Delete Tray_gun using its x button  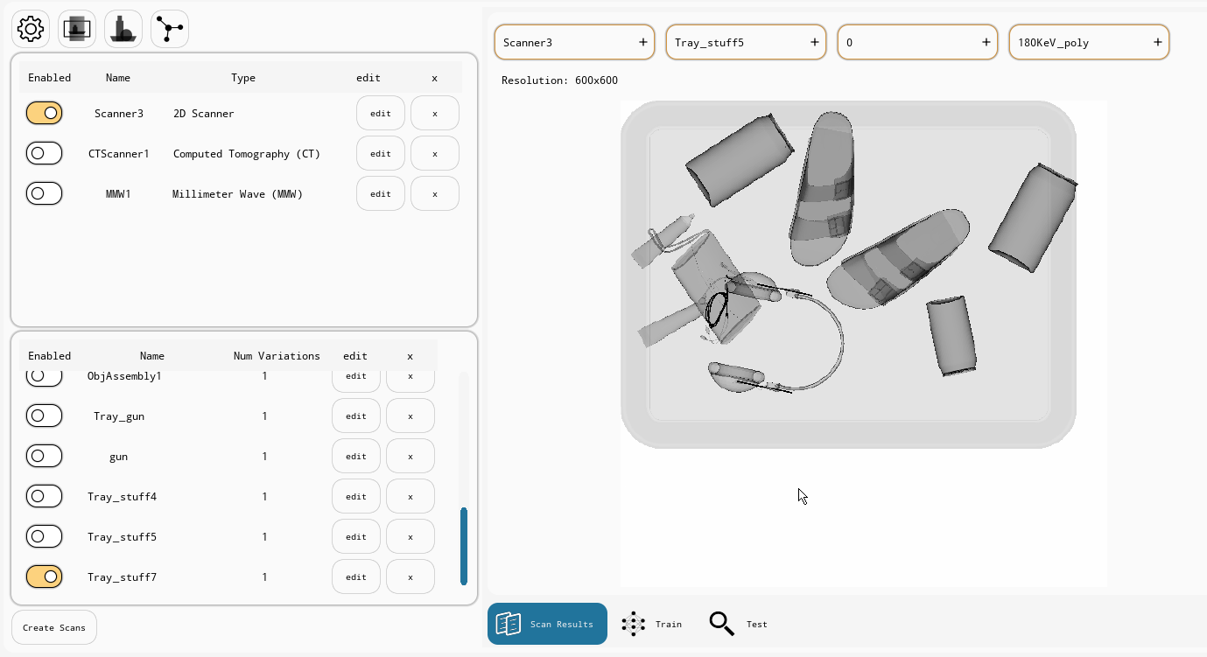pos(410,416)
